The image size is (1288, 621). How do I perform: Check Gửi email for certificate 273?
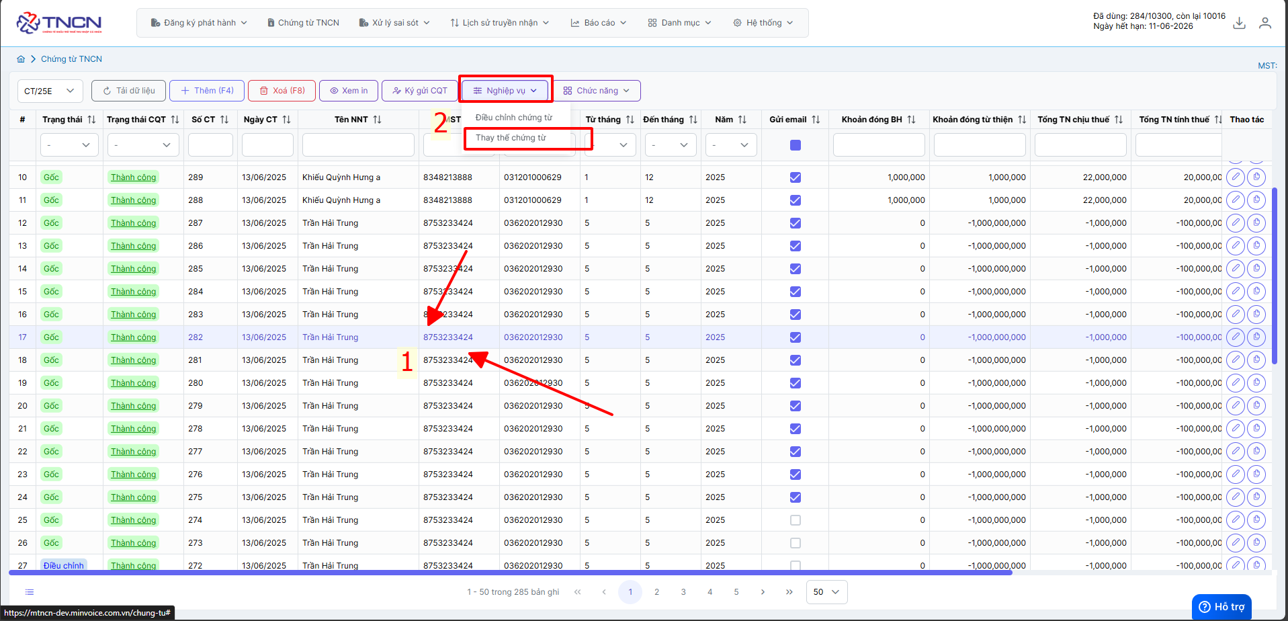pos(796,543)
